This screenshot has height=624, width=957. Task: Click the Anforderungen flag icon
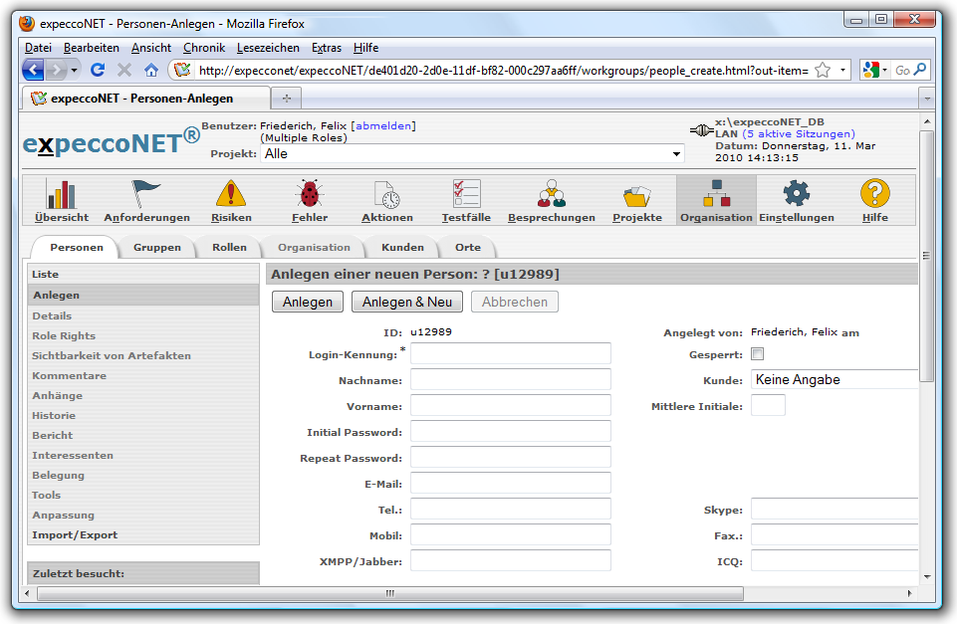click(x=146, y=194)
